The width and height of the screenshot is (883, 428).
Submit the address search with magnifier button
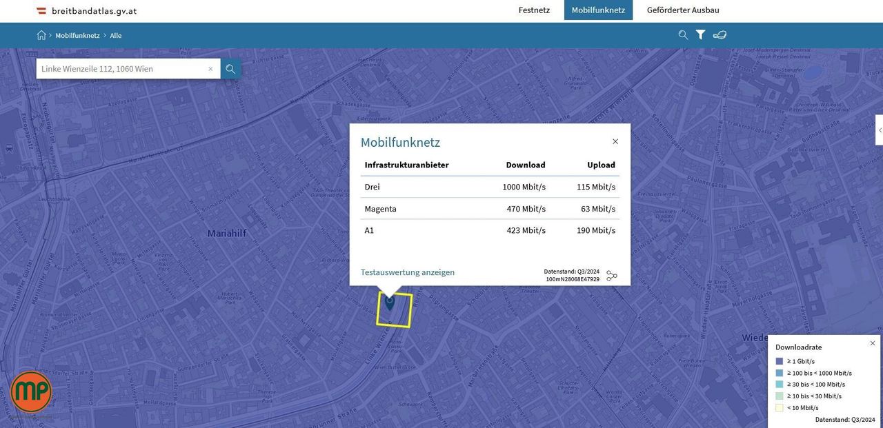tap(230, 69)
